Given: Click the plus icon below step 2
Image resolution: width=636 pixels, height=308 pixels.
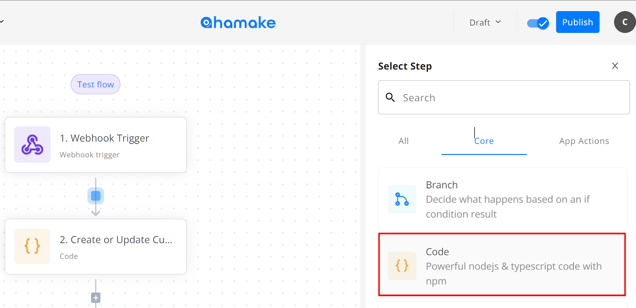Looking at the screenshot, I should tap(96, 298).
